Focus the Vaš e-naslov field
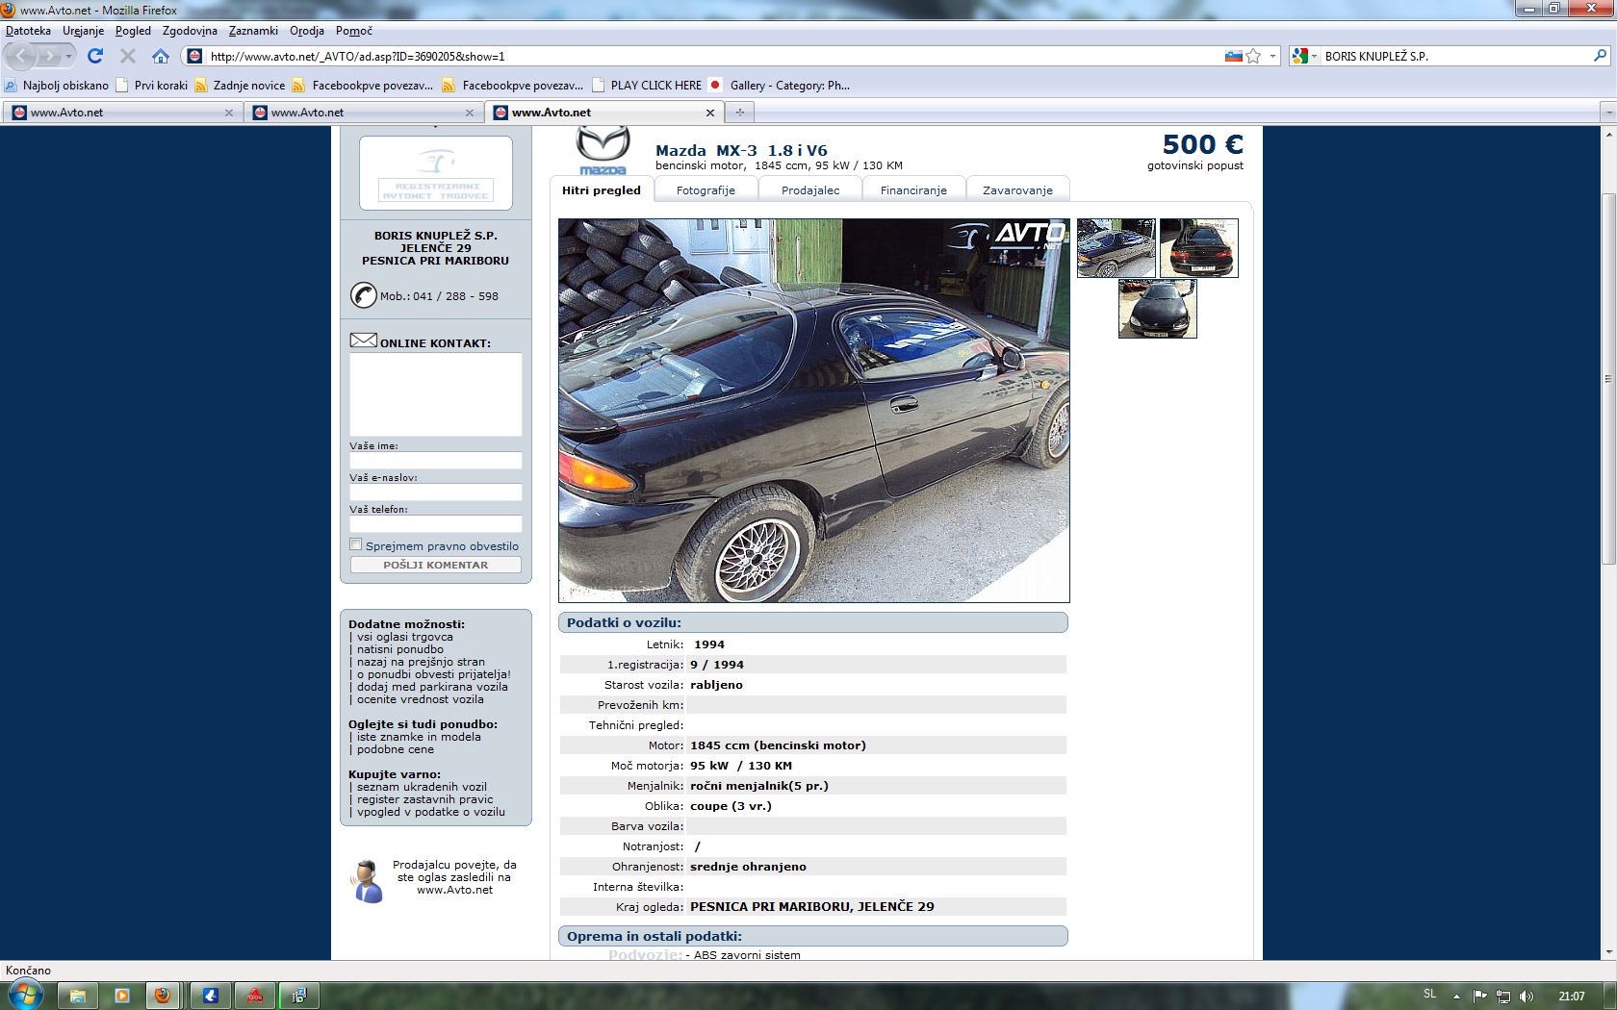Viewport: 1617px width, 1010px height. pos(436,492)
